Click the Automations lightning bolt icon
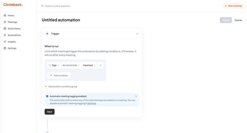The image size is (247, 133). (5, 35)
